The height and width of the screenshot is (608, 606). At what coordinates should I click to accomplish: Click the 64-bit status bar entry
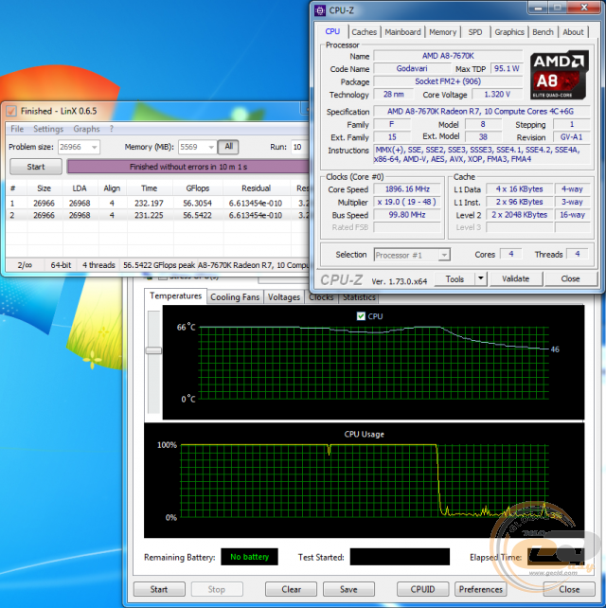coord(61,265)
